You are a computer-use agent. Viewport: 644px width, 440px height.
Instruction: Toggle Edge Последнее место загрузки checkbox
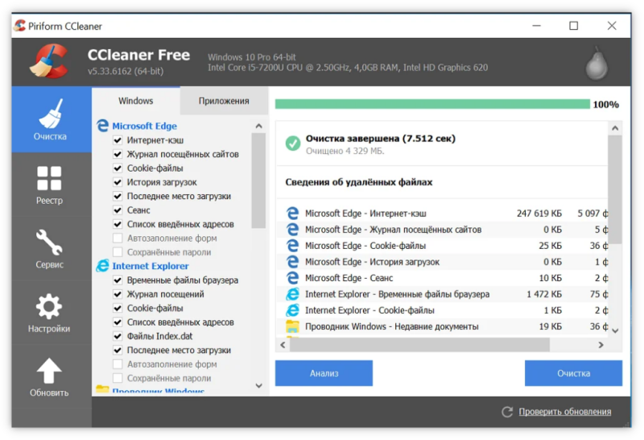click(x=118, y=196)
